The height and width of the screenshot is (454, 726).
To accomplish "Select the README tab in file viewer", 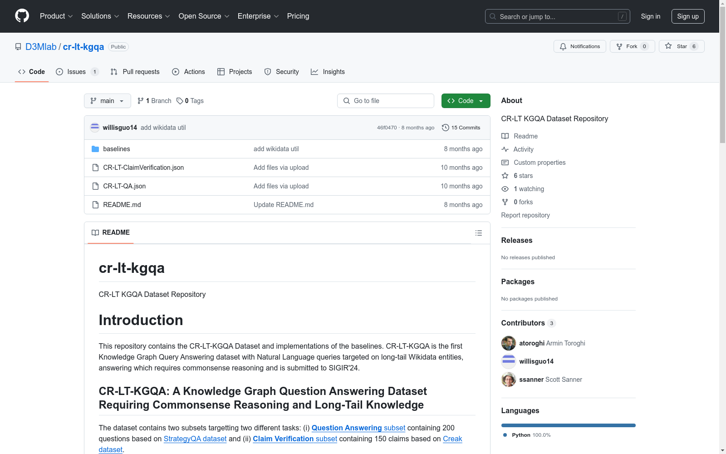I will (x=111, y=232).
